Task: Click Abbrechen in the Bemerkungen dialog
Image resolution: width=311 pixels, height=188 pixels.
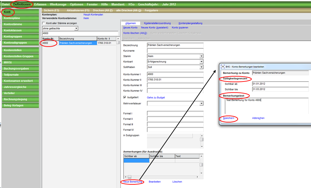Action: [x=258, y=118]
